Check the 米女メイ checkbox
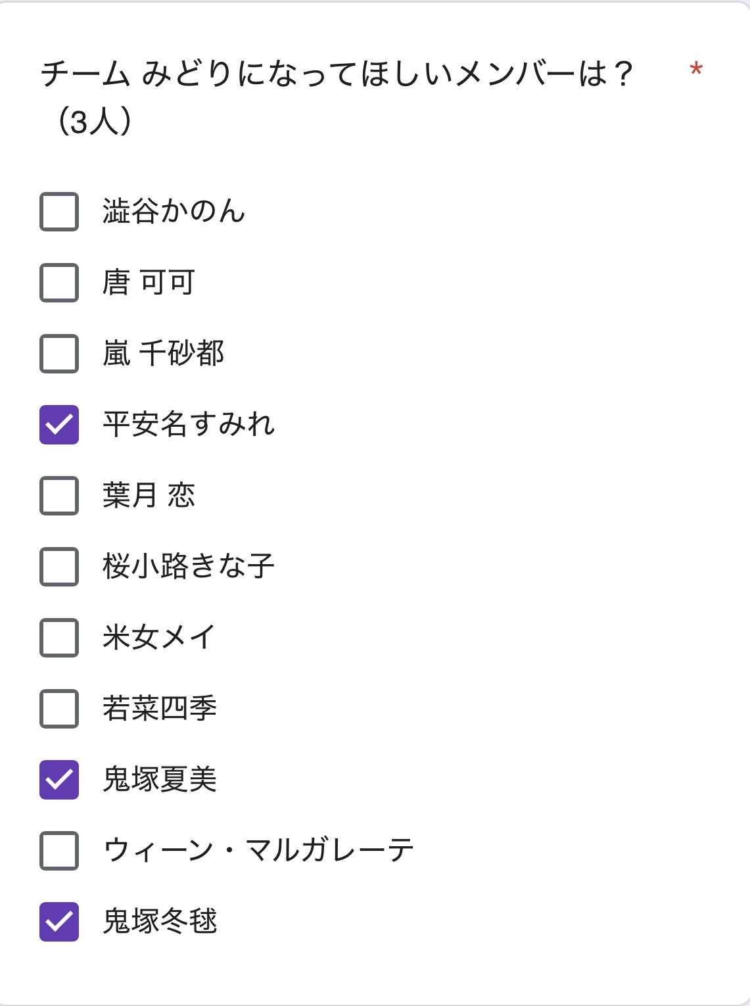This screenshot has width=750, height=1006. 59,638
